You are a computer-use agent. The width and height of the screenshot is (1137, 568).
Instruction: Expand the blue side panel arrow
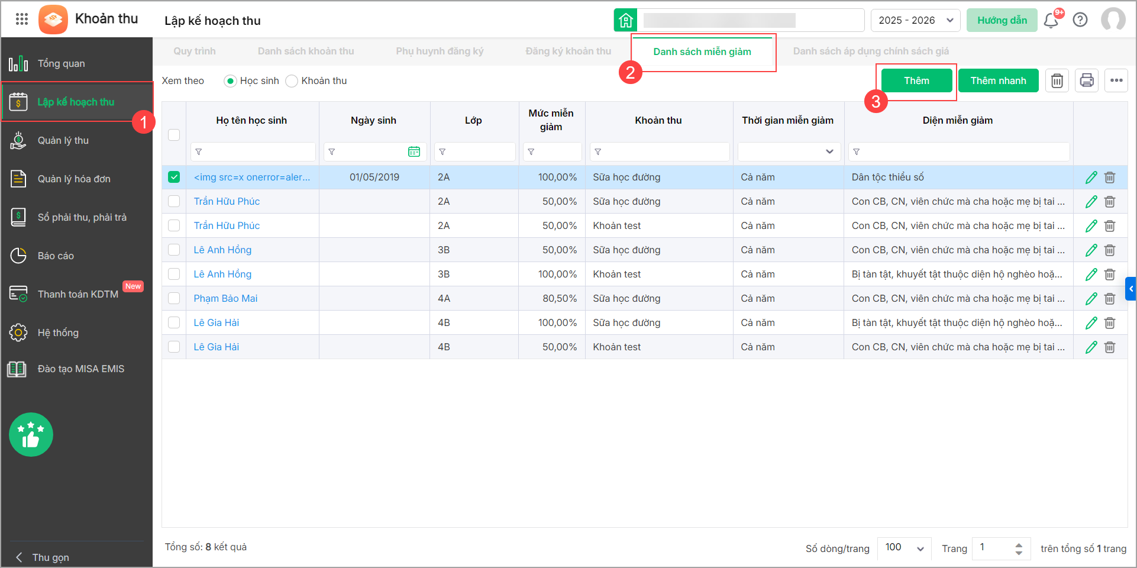tap(1130, 289)
